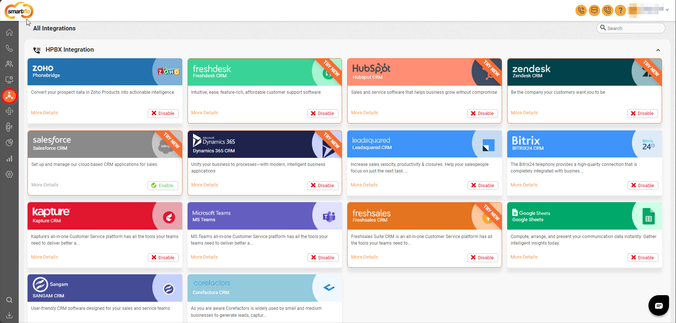Click the first orange phone icon in header

(x=581, y=10)
